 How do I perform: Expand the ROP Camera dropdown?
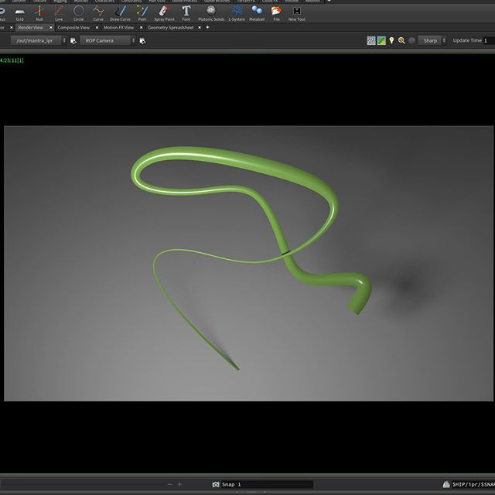click(108, 40)
